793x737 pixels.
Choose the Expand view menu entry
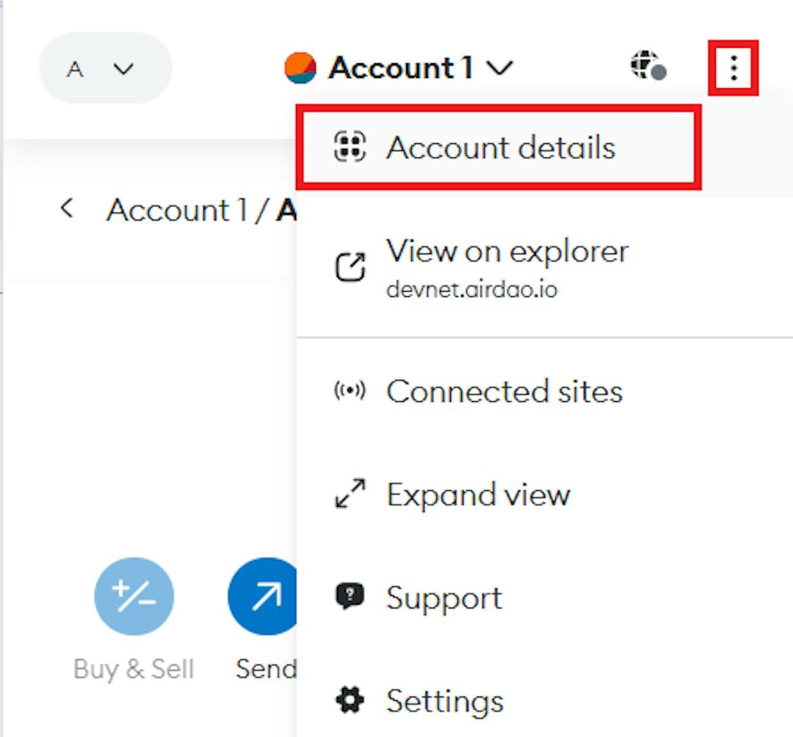(478, 494)
